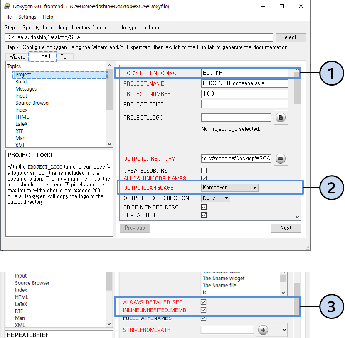This screenshot has height=338, width=345.
Task: Click the DOXYFILE_ENCODING input field
Action: (244, 73)
